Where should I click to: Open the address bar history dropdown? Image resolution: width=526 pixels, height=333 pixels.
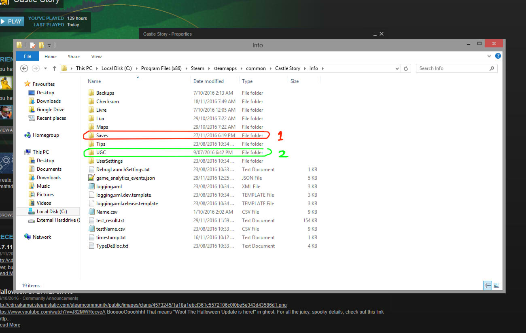point(397,68)
